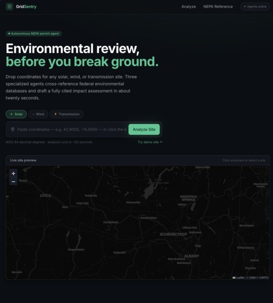Click the Agents online status badge
This screenshot has height=303, width=273.
tap(255, 6)
